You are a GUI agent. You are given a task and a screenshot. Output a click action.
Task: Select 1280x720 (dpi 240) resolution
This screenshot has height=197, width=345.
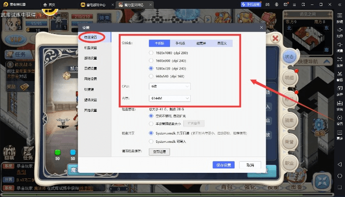[x=151, y=68]
